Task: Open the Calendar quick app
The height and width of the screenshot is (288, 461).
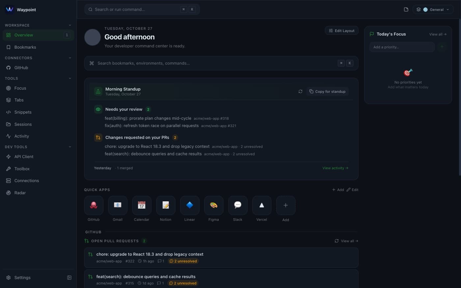Action: pos(142,205)
